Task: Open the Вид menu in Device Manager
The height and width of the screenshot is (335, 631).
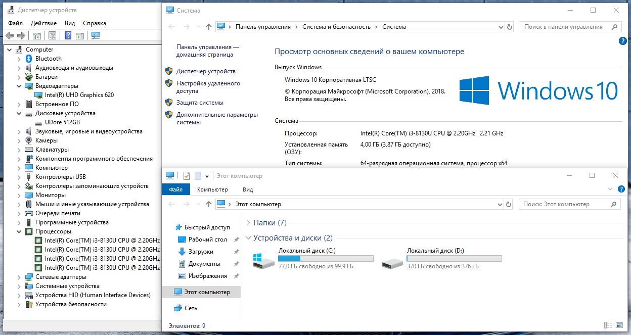Action: click(70, 23)
